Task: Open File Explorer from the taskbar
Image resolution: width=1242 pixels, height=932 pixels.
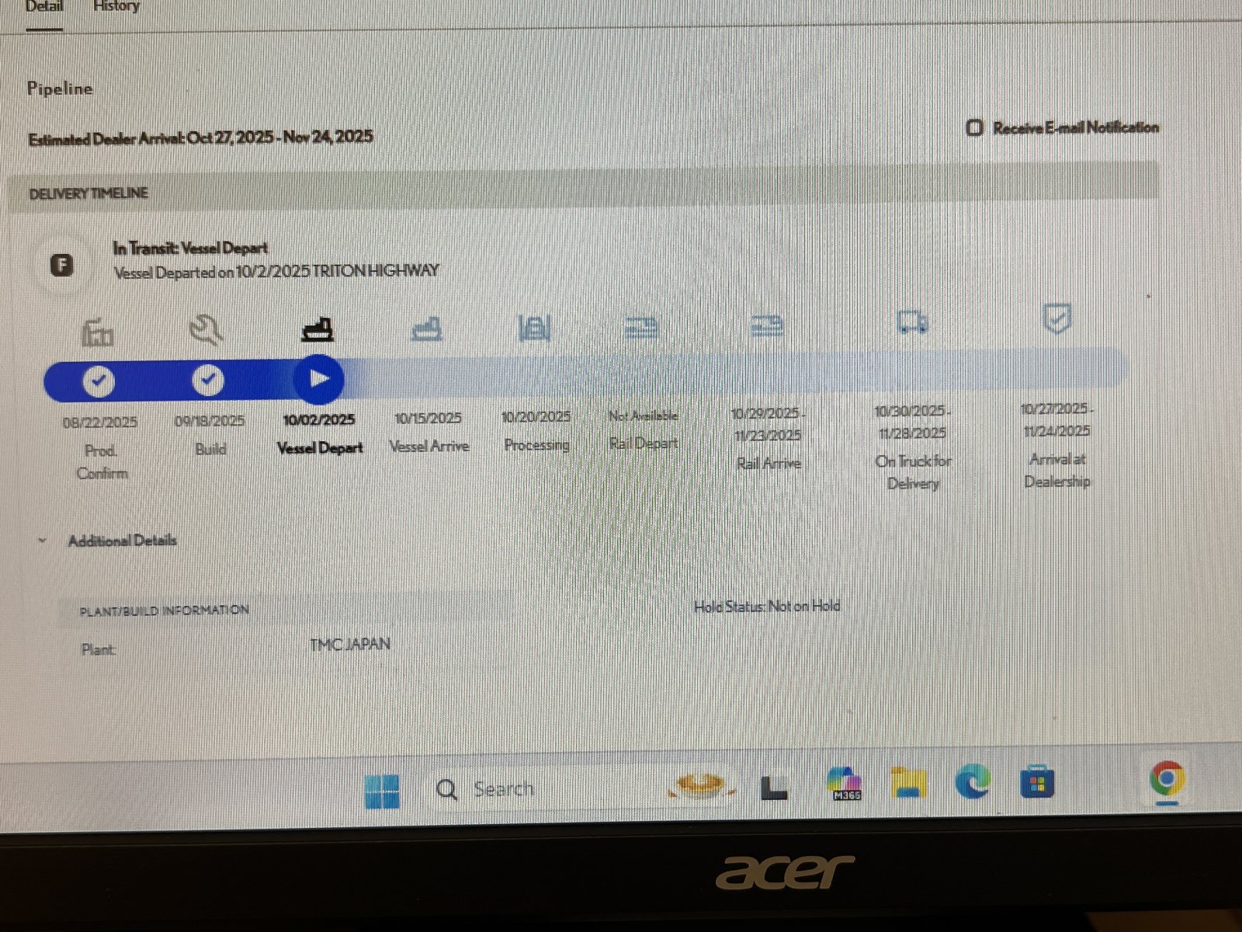Action: 908,783
